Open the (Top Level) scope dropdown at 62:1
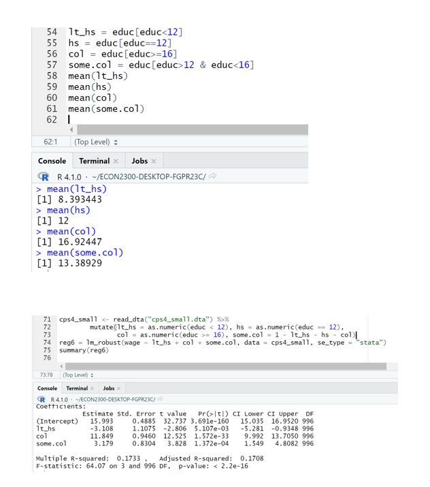 (96, 142)
